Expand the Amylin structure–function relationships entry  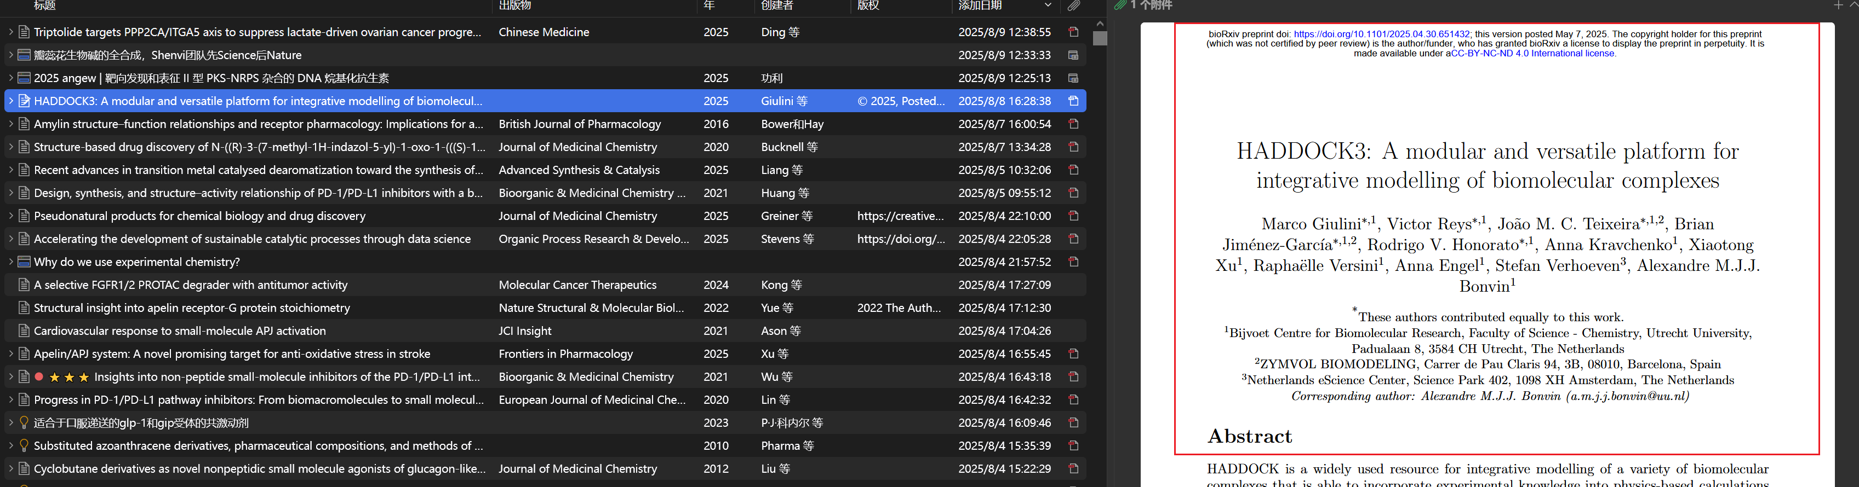pyautogui.click(x=11, y=124)
